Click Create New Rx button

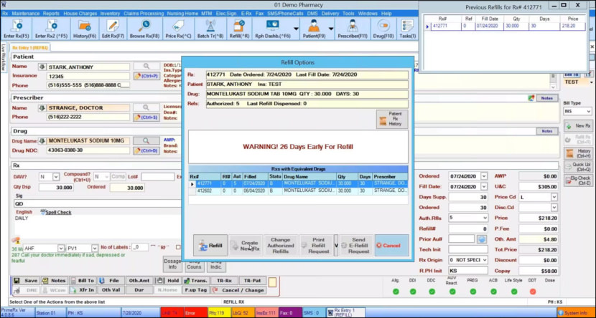point(246,245)
